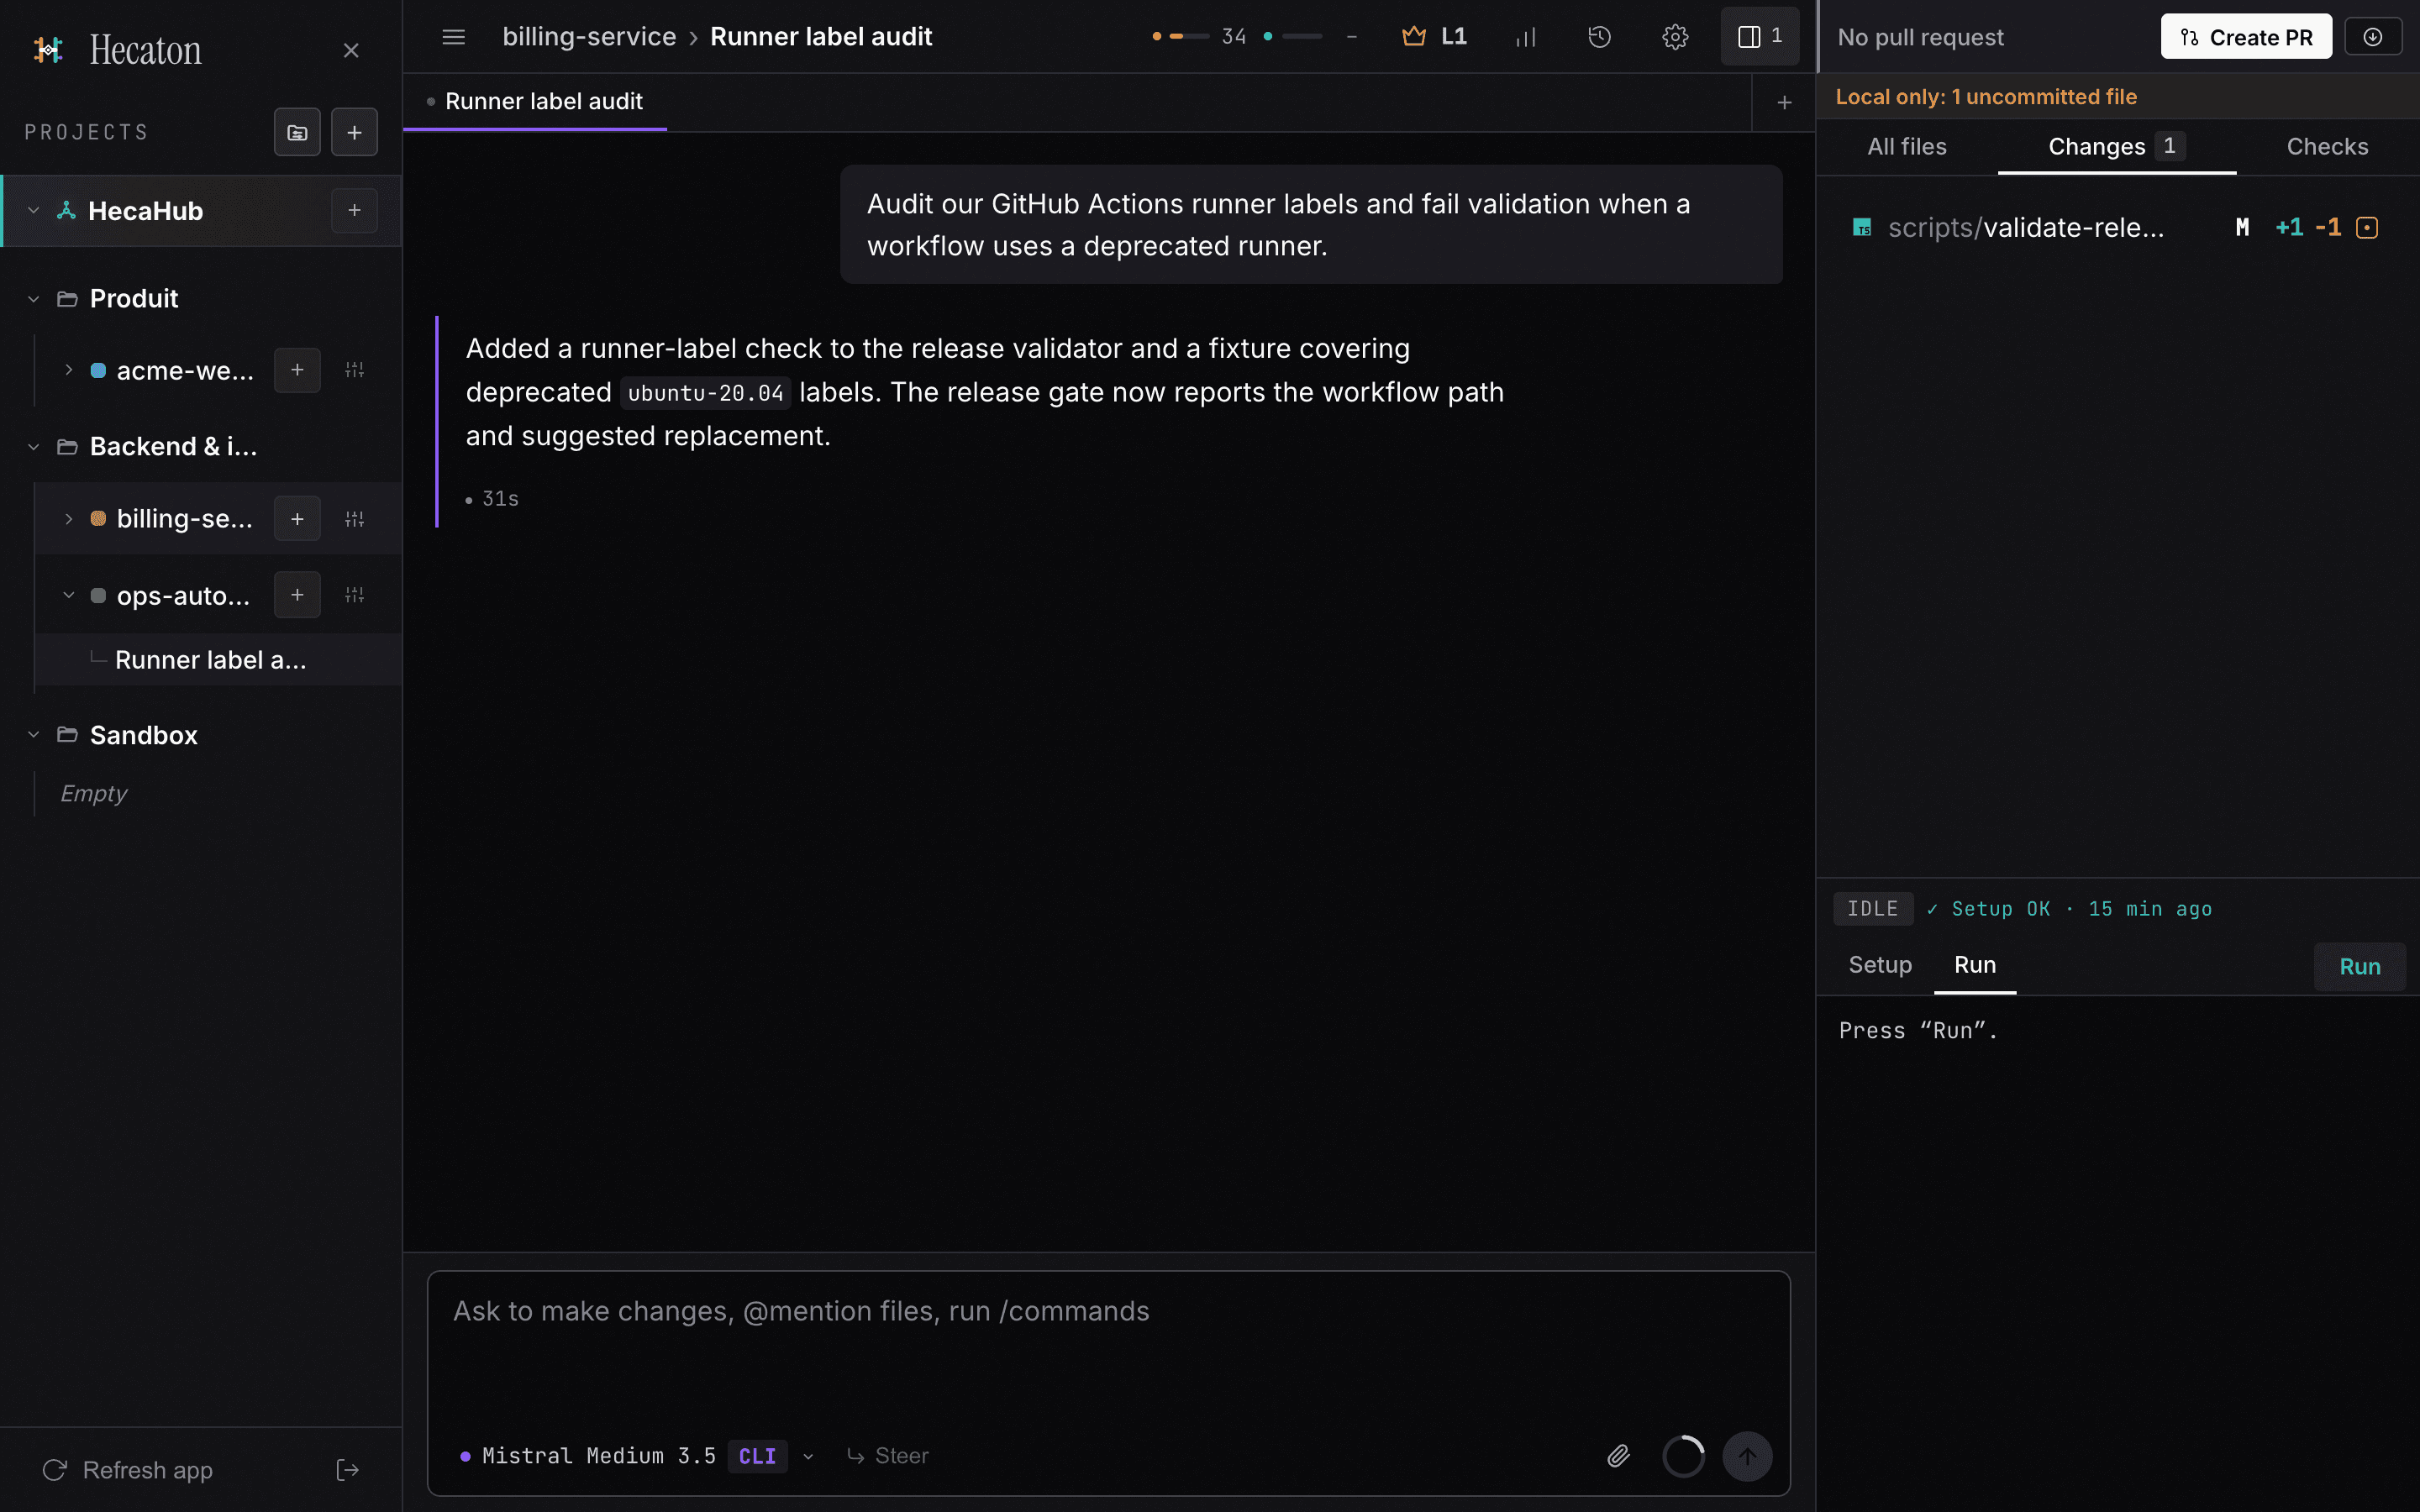
Task: Collapse the Produit folder
Action: [x=34, y=298]
